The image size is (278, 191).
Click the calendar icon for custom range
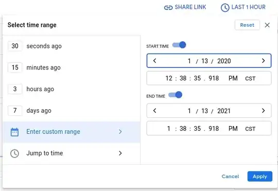pyautogui.click(x=14, y=132)
